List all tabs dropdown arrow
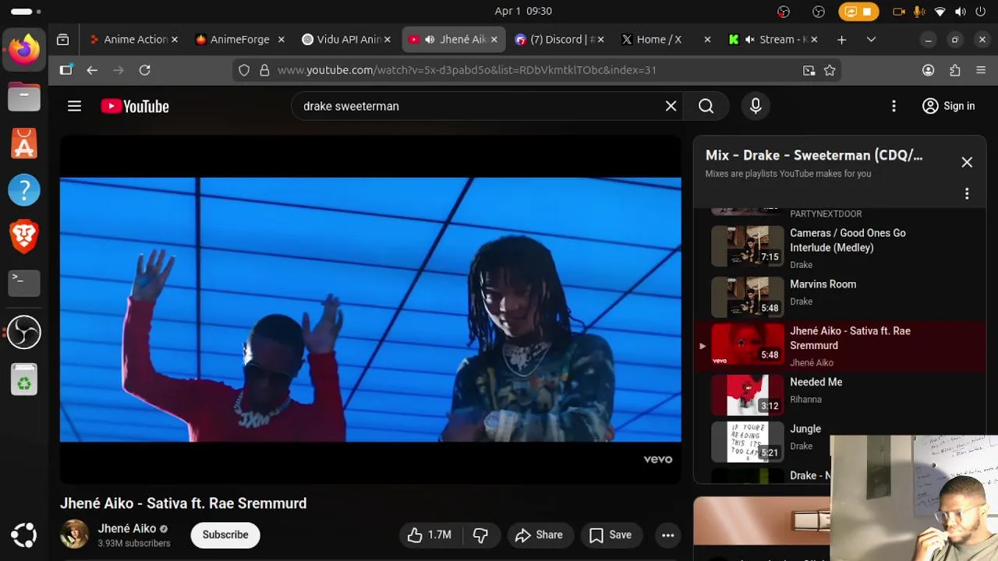The height and width of the screenshot is (561, 998). tap(871, 40)
